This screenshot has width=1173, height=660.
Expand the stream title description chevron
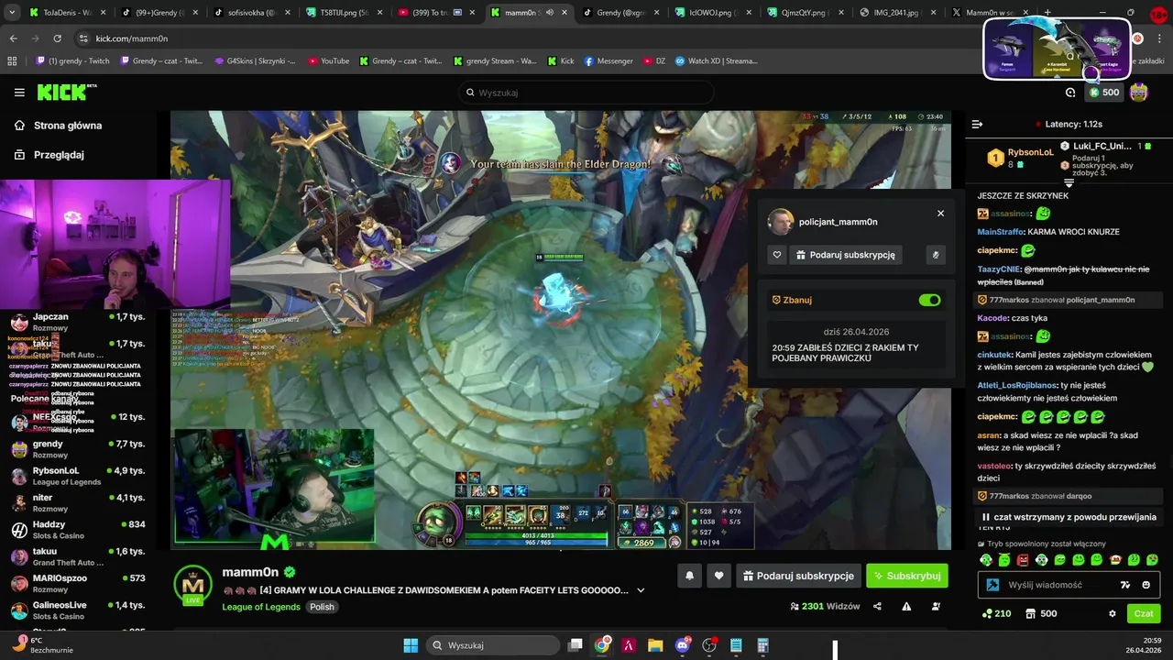point(641,590)
